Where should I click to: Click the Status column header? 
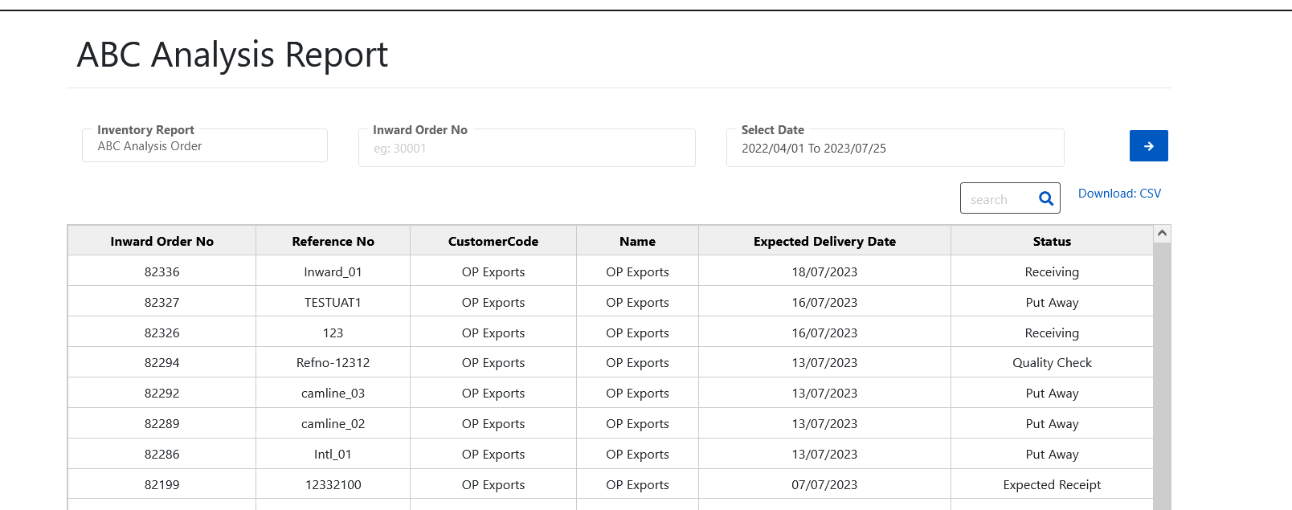[1051, 242]
